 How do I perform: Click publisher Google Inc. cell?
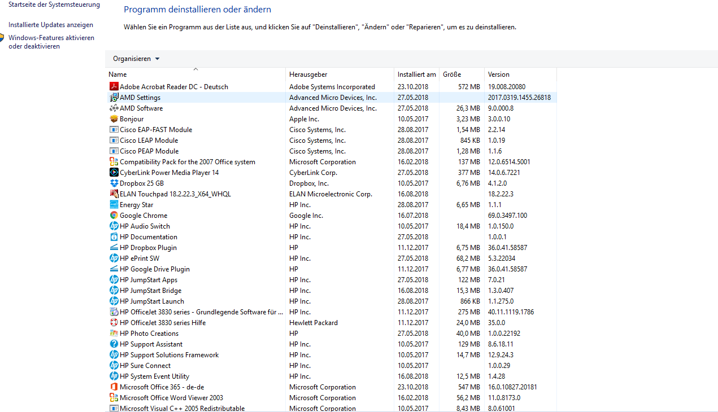[306, 216]
